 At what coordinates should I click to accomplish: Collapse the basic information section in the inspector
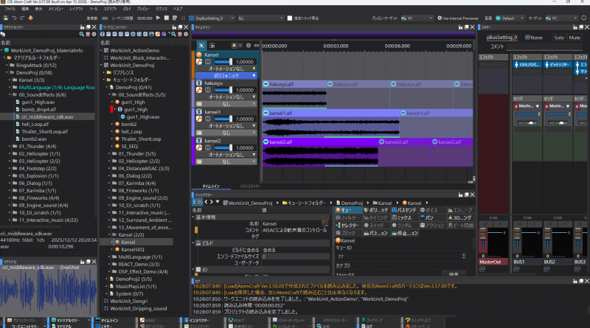pyautogui.click(x=193, y=217)
